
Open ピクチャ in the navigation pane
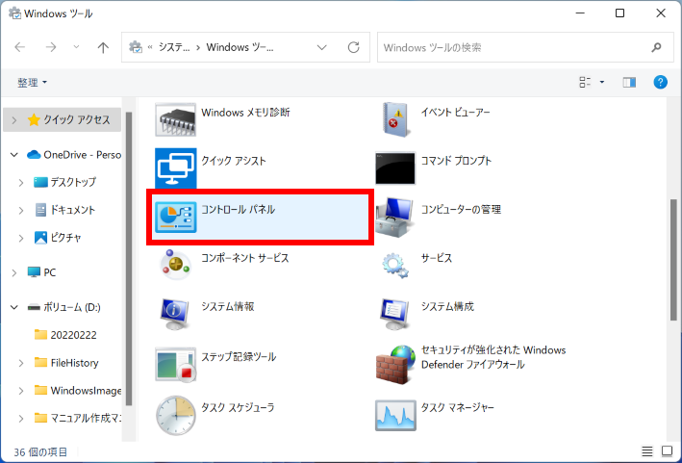(x=58, y=238)
